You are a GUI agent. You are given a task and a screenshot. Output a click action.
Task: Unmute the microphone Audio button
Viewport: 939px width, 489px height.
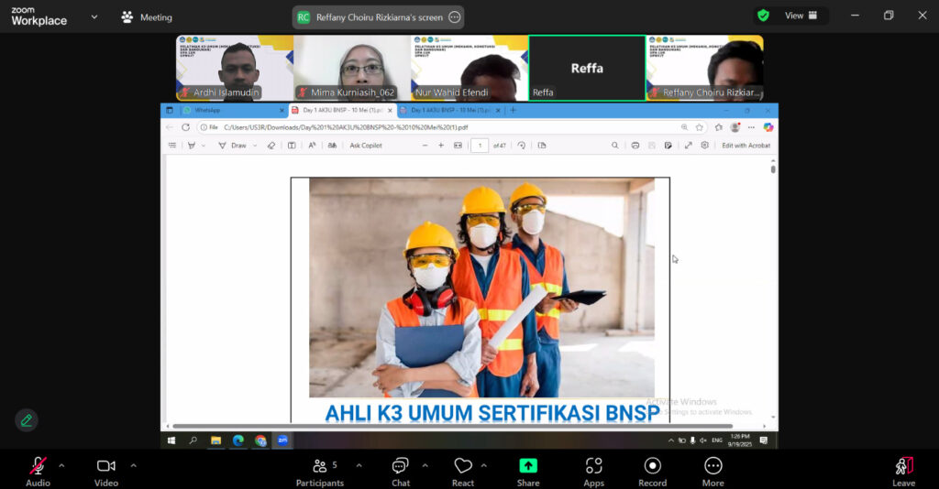(38, 467)
